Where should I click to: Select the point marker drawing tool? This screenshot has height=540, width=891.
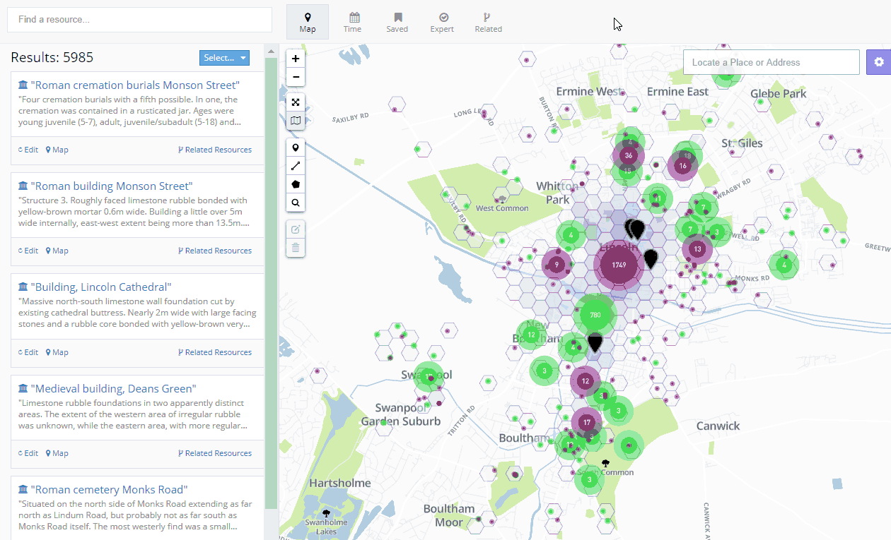(x=296, y=148)
